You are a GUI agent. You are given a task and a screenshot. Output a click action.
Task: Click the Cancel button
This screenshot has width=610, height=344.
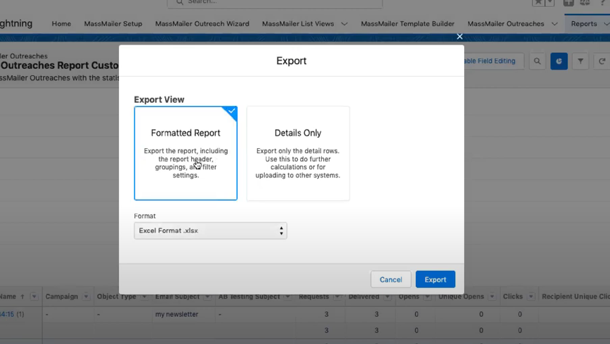391,279
